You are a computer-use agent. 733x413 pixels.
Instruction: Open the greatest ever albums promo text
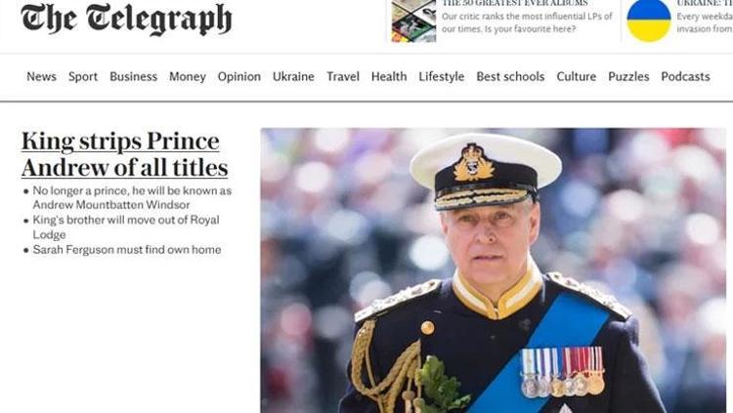[x=527, y=17]
